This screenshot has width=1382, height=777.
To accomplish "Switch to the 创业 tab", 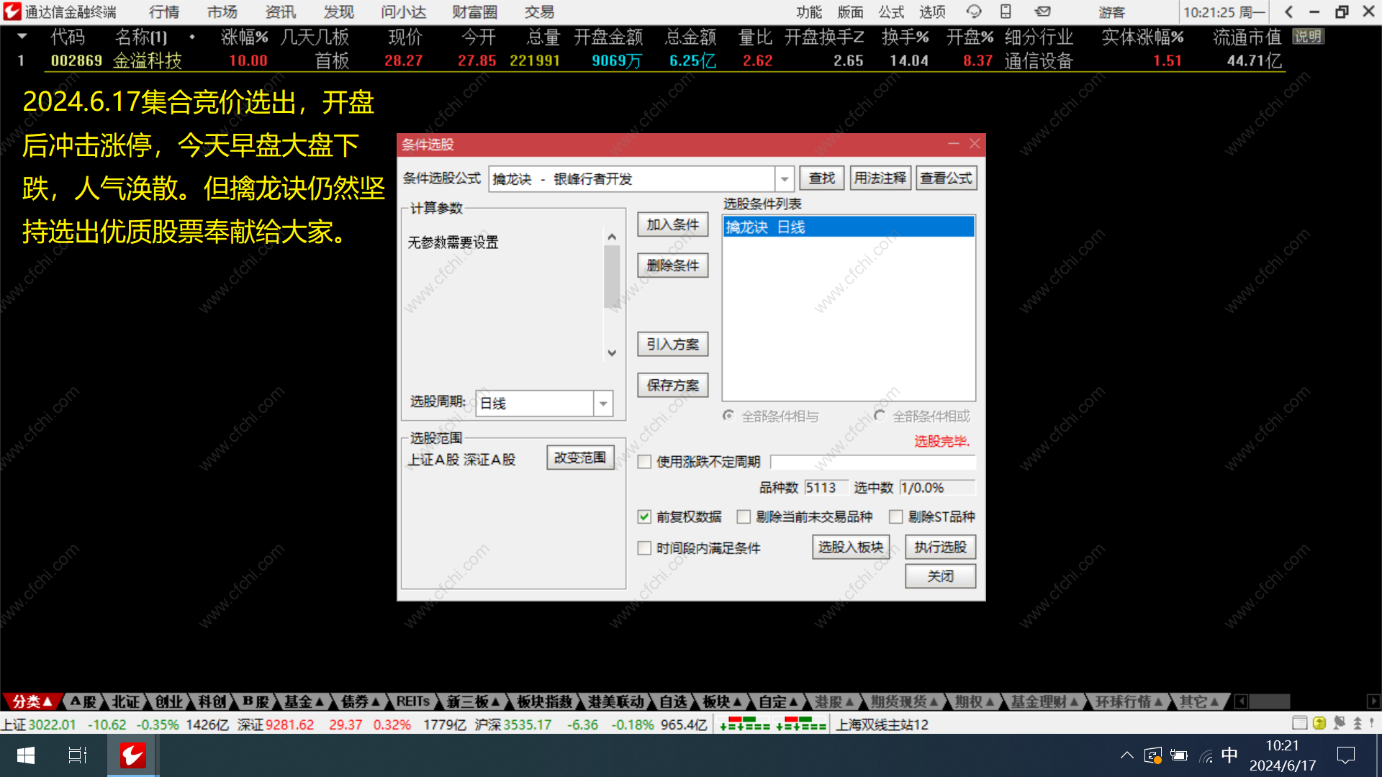I will click(168, 701).
